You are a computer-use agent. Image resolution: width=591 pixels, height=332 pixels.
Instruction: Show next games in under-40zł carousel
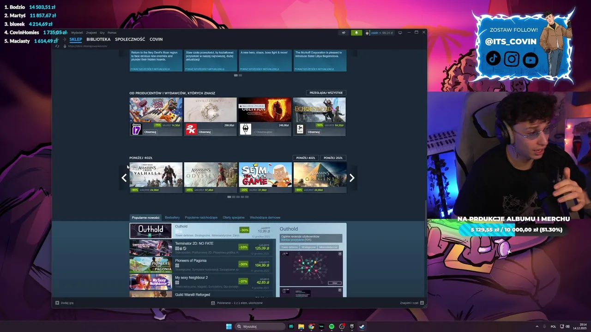pyautogui.click(x=352, y=178)
